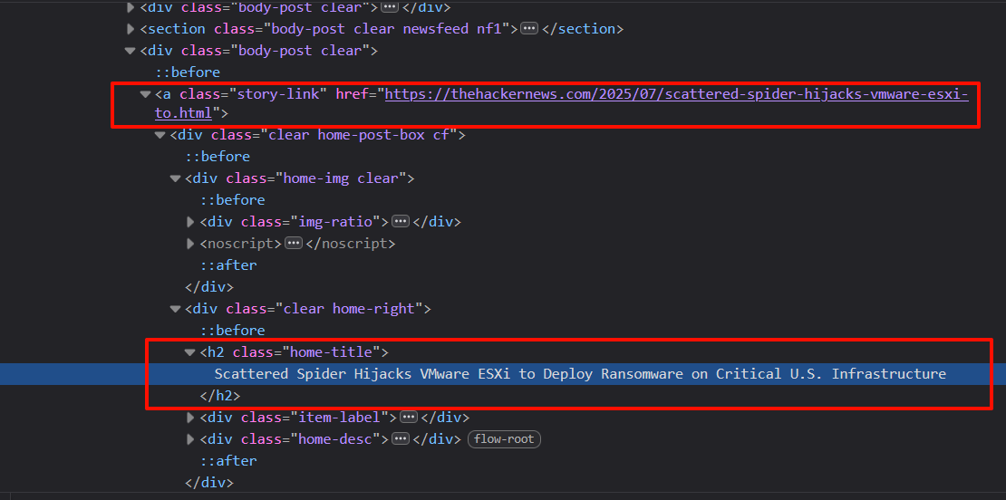Click the ellipsis badge in home-desc div

click(401, 439)
